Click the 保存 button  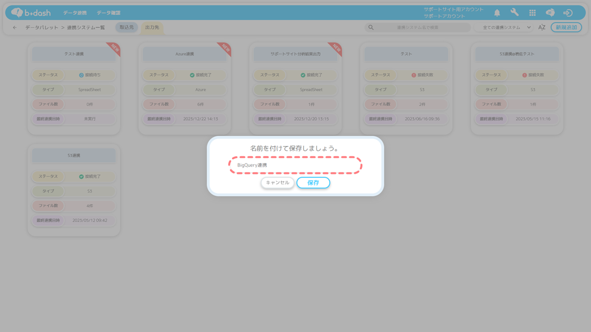[x=313, y=183]
